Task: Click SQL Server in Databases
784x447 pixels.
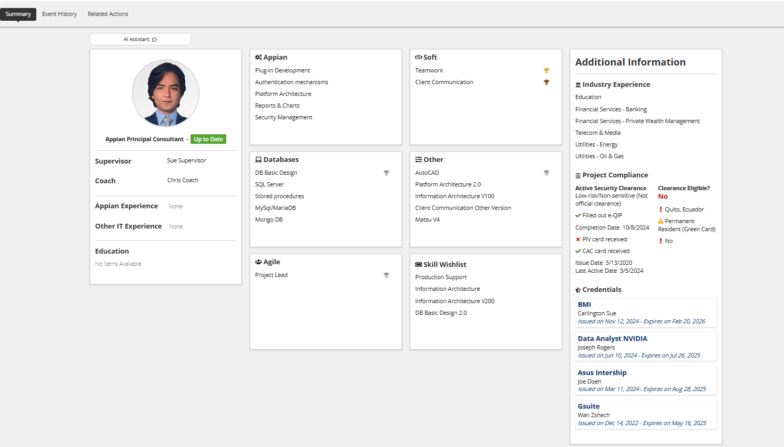Action: pos(270,184)
